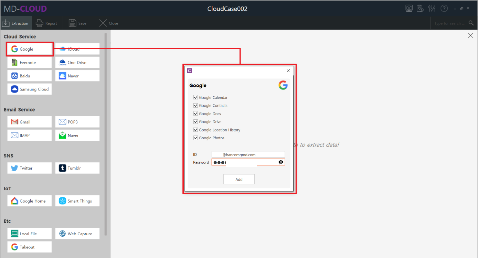
Task: Click Close in the toolbar
Action: click(109, 23)
